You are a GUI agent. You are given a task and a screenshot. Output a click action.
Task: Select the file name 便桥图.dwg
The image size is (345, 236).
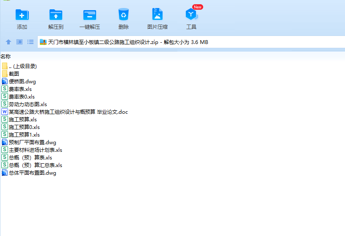22,82
